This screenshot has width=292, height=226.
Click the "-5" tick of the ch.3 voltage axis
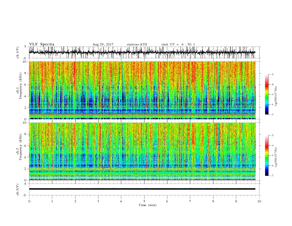pos(25,195)
